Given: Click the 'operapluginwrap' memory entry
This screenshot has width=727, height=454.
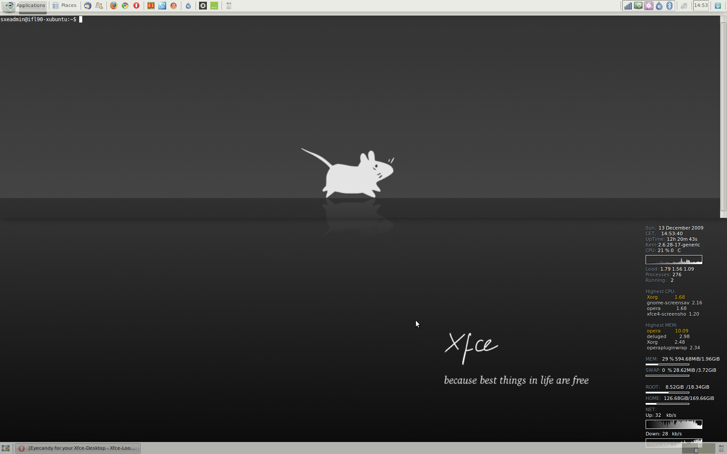Looking at the screenshot, I should pos(666,348).
